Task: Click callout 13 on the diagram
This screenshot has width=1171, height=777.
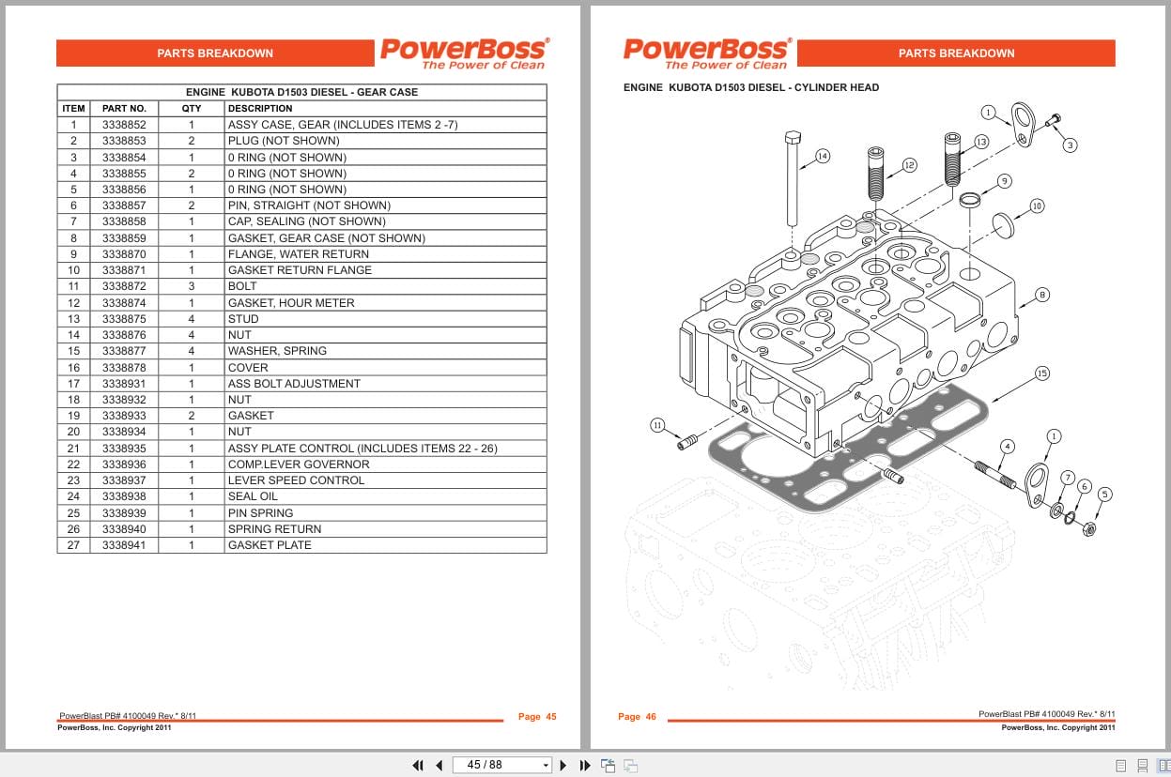Action: pyautogui.click(x=981, y=142)
